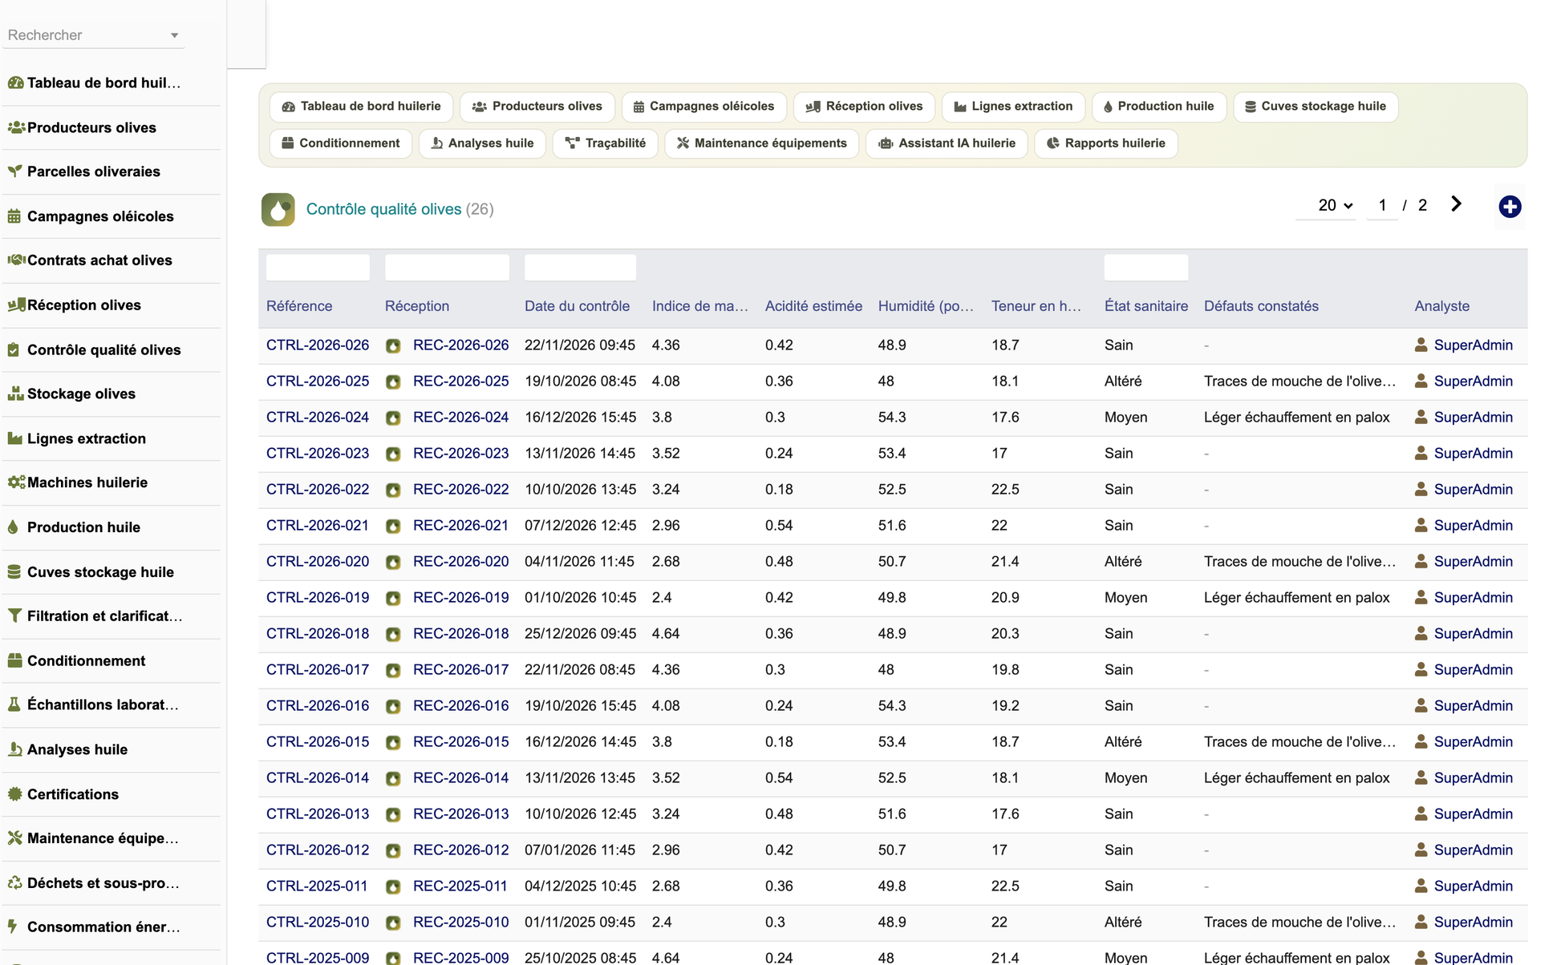Open record CTRL-2025-010
The image size is (1561, 965).
318,923
